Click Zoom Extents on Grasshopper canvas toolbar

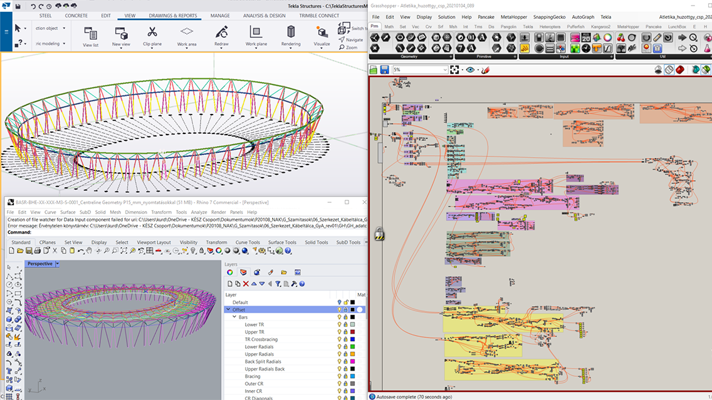[x=454, y=70]
